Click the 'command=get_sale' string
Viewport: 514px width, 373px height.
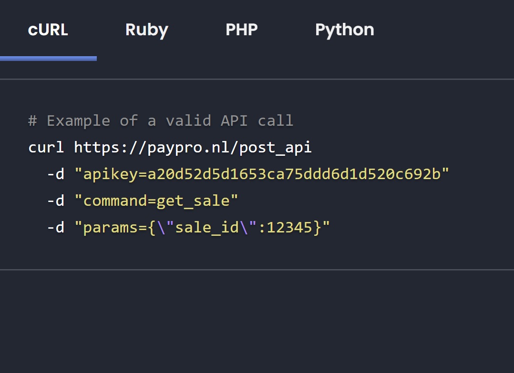(156, 201)
